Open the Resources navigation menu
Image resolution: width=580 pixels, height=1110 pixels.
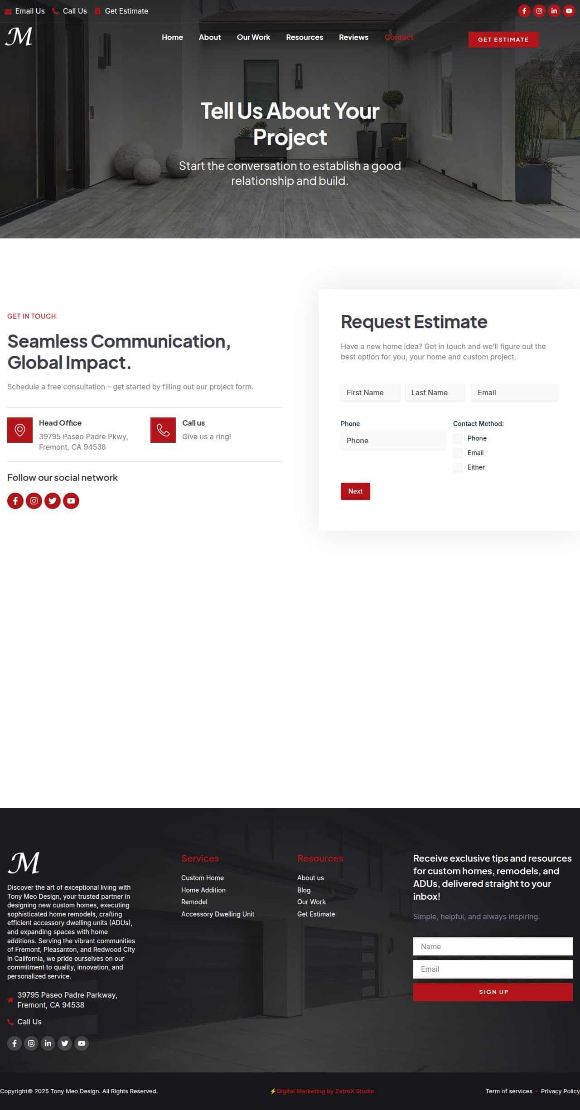click(x=304, y=37)
